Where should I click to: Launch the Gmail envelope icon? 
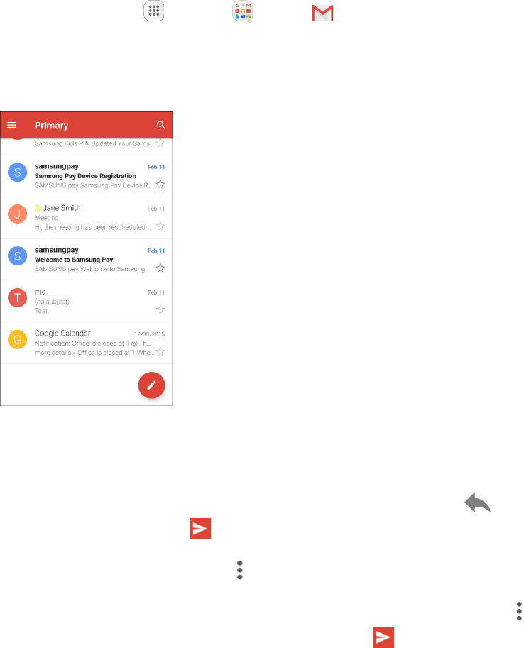322,13
